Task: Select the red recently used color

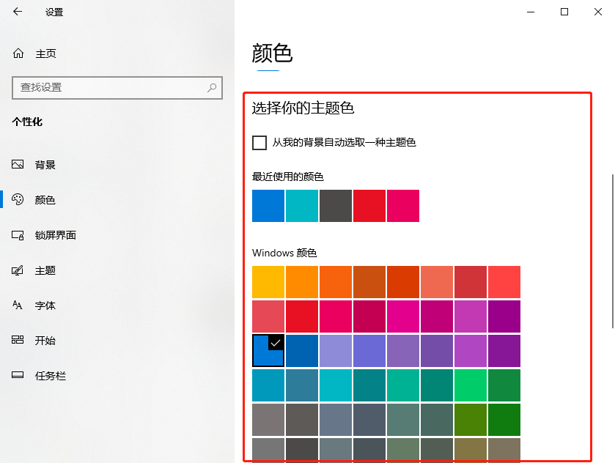Action: pos(369,206)
